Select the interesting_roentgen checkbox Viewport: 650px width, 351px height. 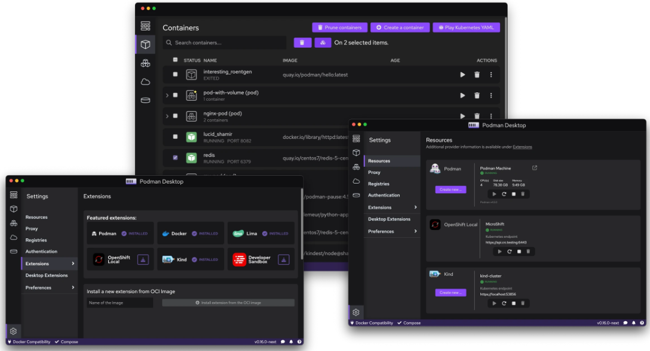pos(176,74)
